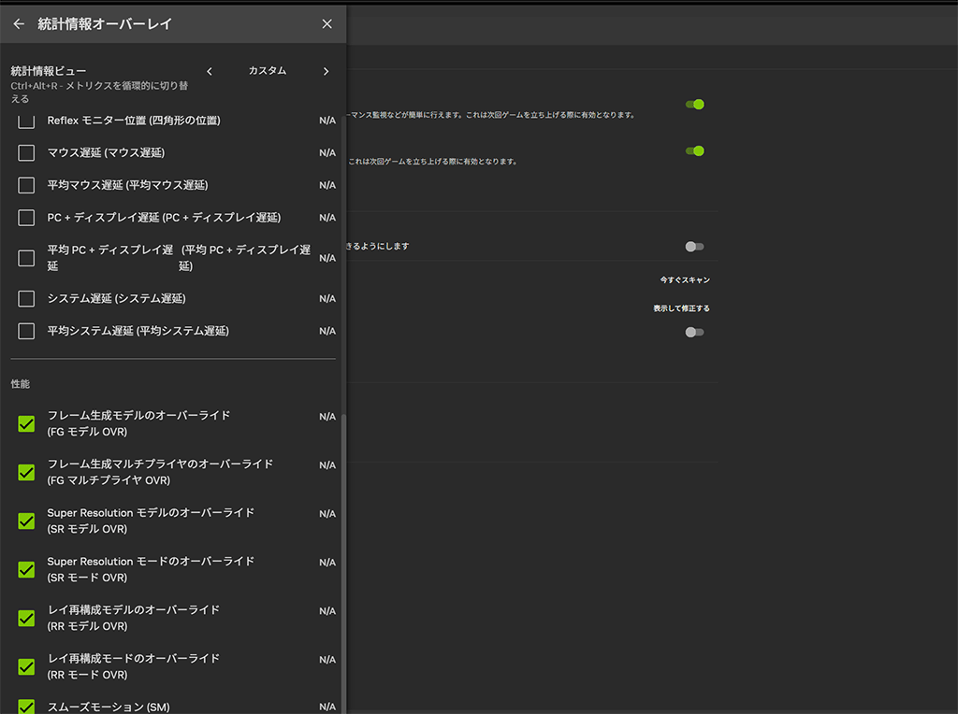Switch to previous statistics view preset
This screenshot has width=958, height=714.
[x=210, y=71]
